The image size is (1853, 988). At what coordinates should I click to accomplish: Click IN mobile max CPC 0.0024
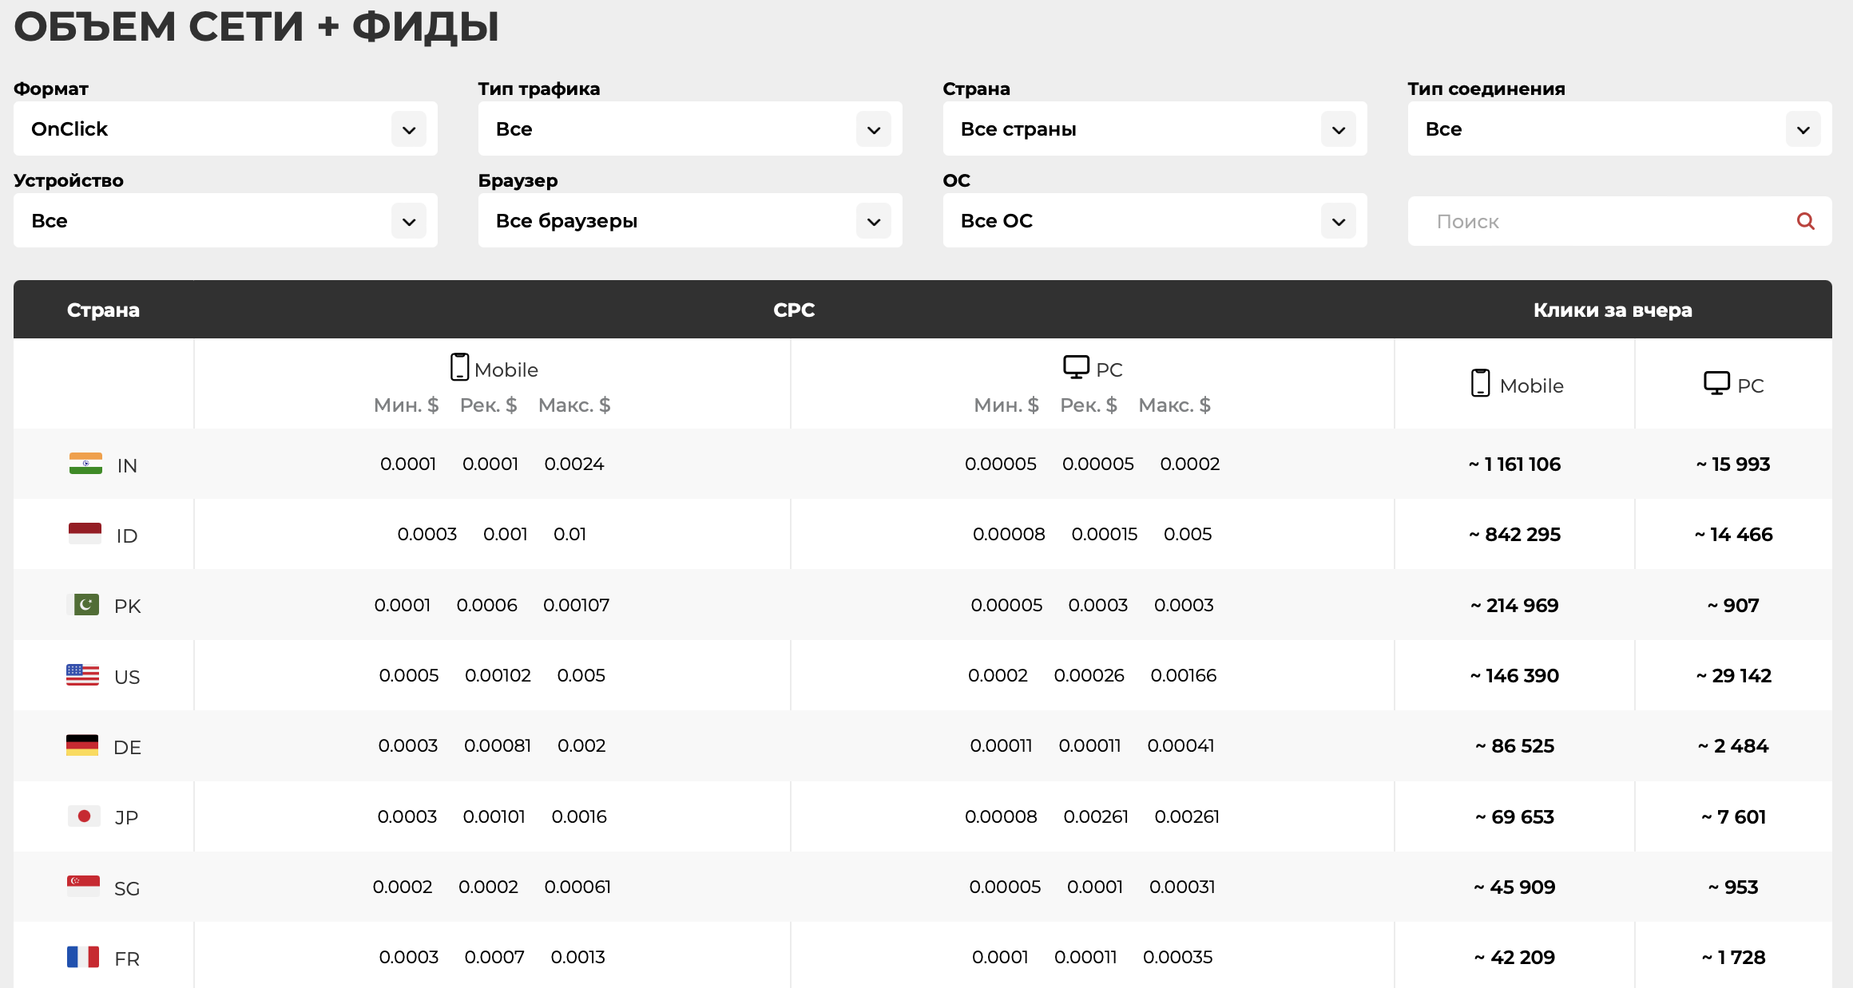pos(574,464)
